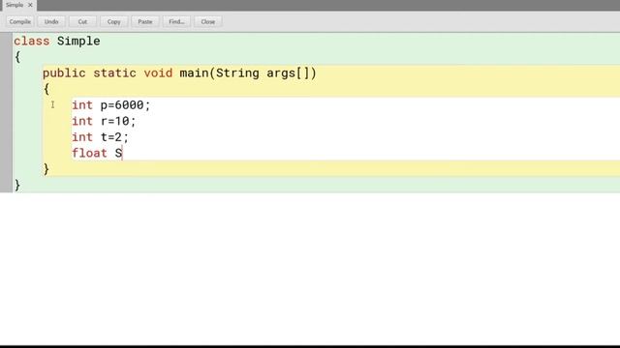This screenshot has height=348, width=620.
Task: Click the Undo button
Action: click(51, 21)
